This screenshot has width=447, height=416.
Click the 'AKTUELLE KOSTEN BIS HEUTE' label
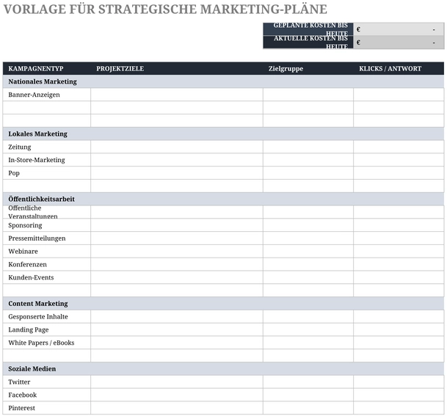click(x=308, y=42)
